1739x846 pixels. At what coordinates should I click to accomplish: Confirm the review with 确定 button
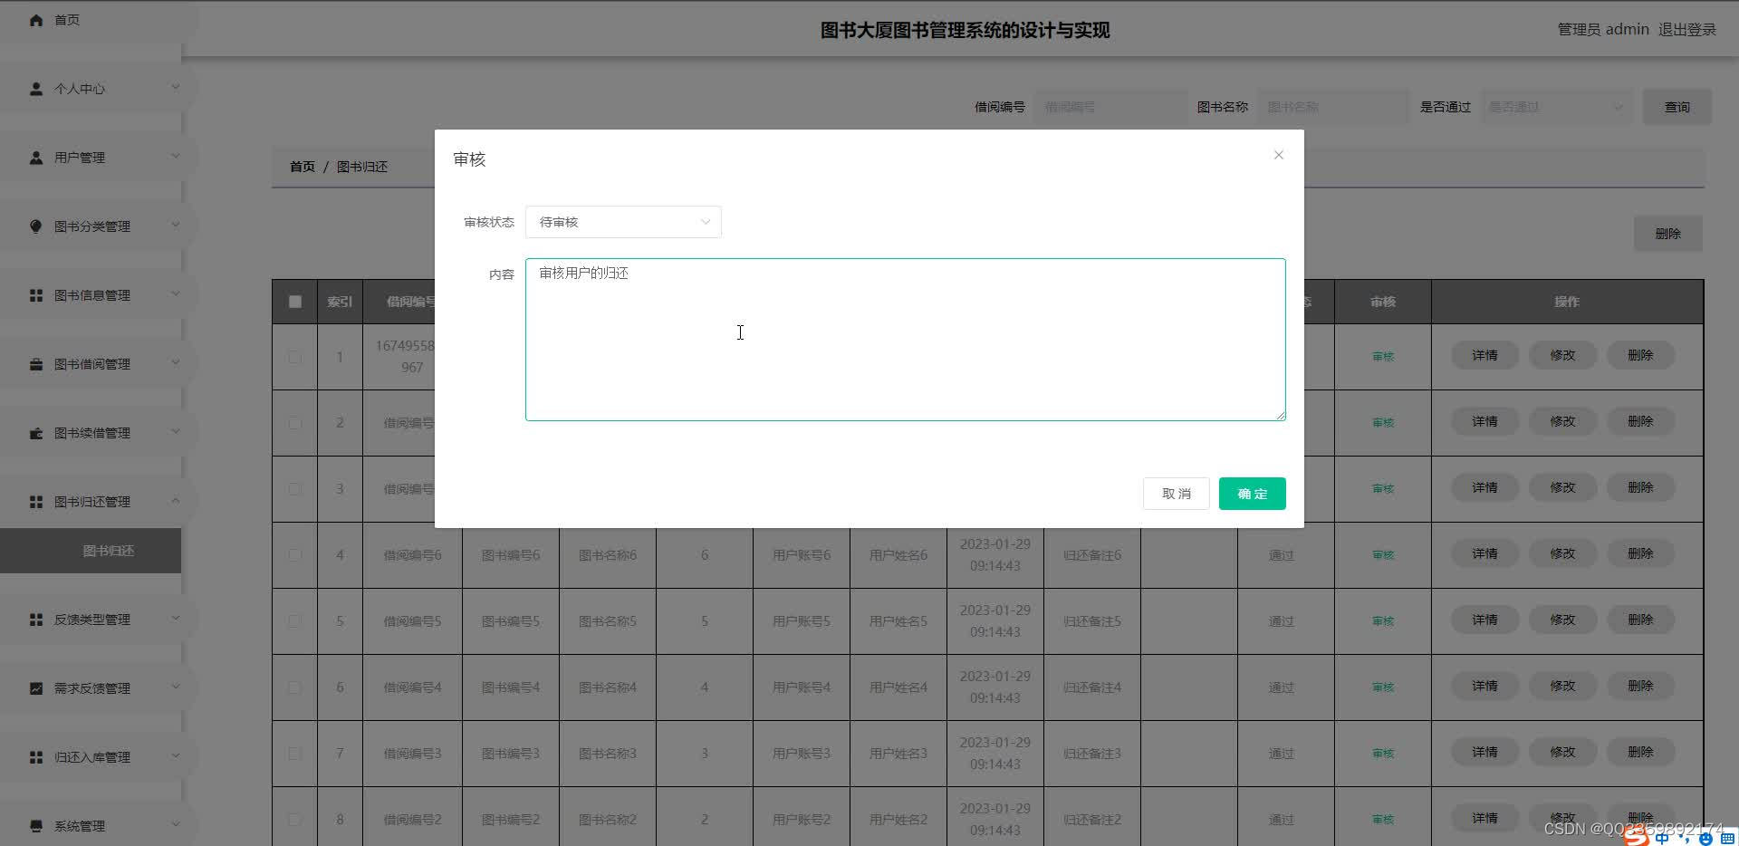(1253, 494)
